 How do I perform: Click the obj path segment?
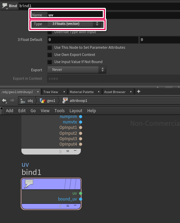[x=27, y=101]
